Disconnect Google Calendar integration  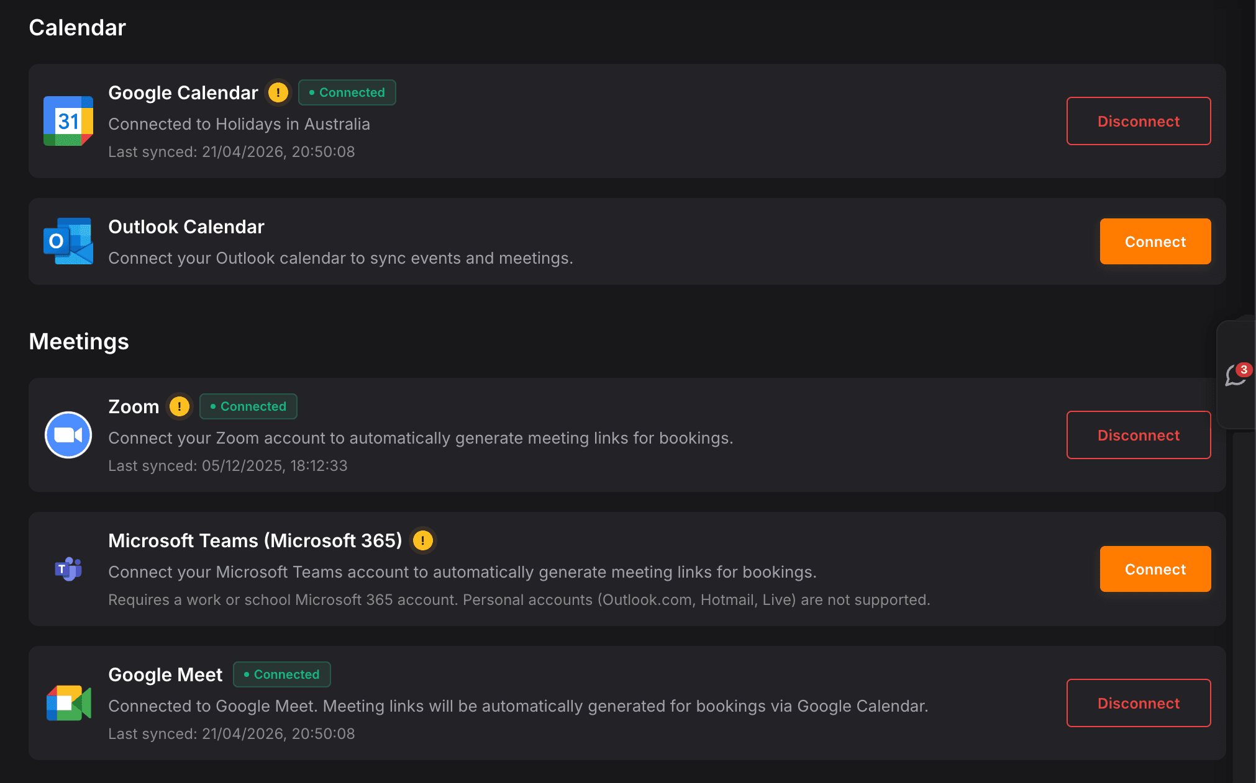(1138, 121)
